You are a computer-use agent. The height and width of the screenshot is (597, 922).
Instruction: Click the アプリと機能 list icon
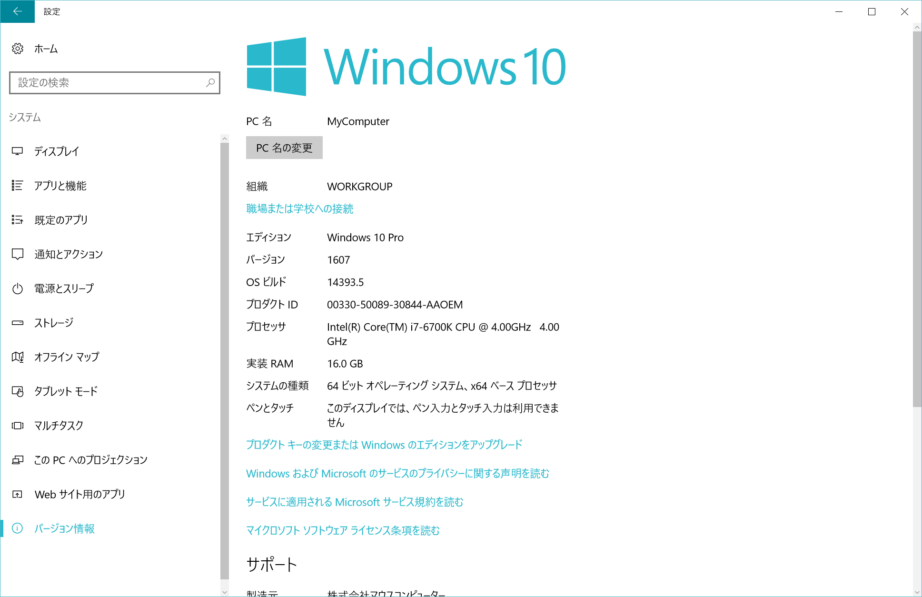tap(18, 186)
